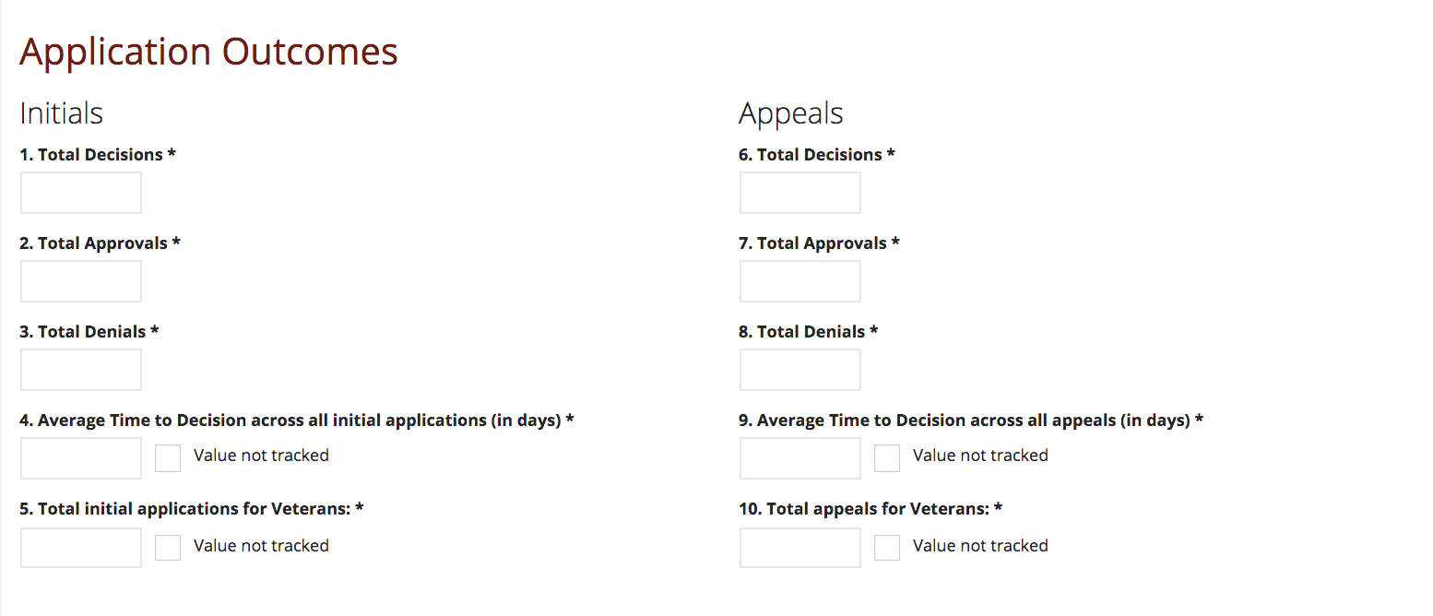The width and height of the screenshot is (1433, 616).
Task: Check Value not tracked for initial average time
Action: [168, 458]
